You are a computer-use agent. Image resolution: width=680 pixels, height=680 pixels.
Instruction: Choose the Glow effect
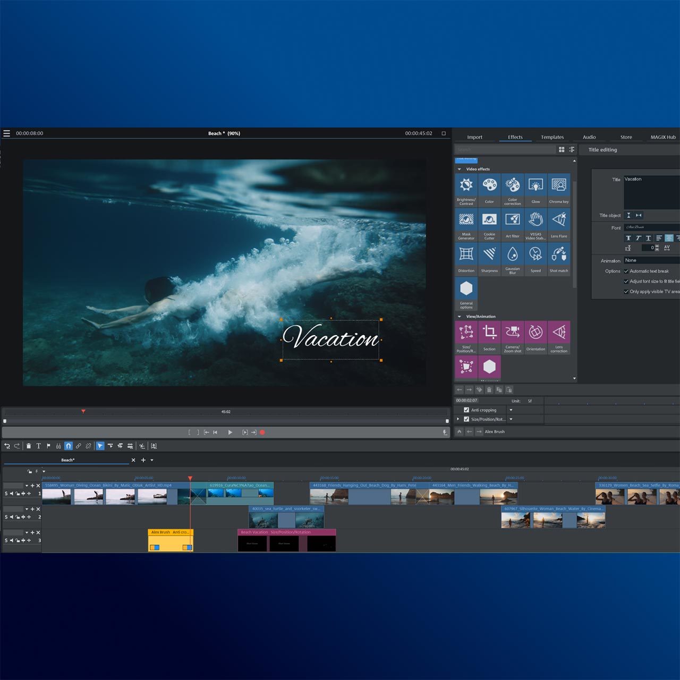point(535,190)
